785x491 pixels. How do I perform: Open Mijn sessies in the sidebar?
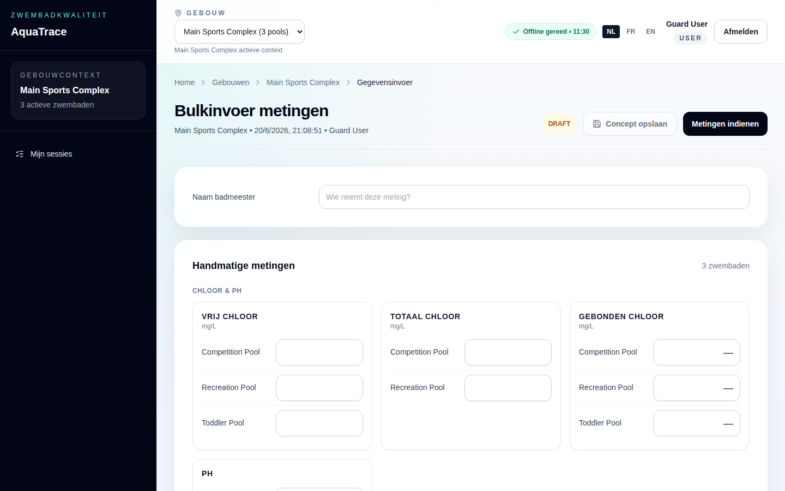[78, 154]
